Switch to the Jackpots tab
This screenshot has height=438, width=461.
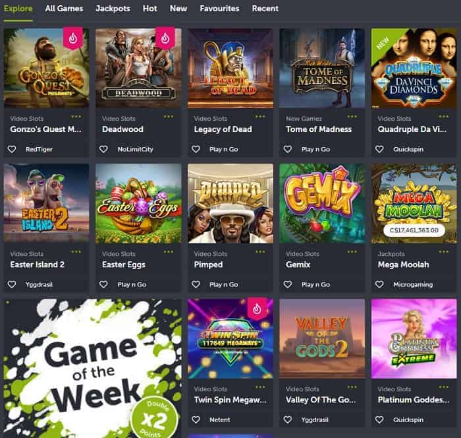coord(113,9)
